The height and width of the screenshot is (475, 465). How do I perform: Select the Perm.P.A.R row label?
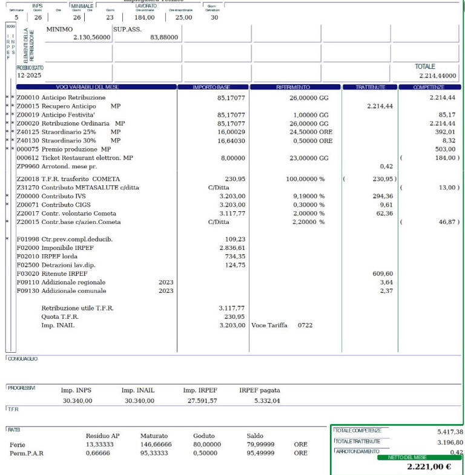(27, 453)
